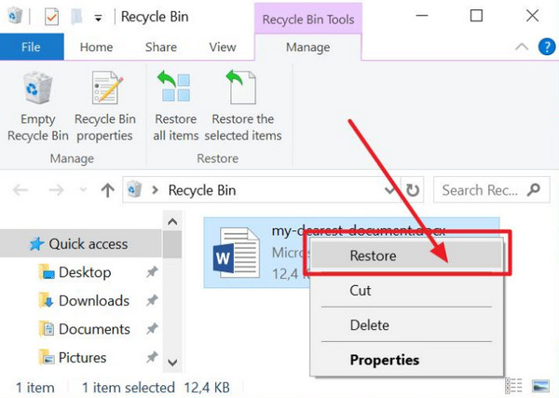The image size is (559, 398).
Task: Click Recycle Bin in the address bar
Action: coord(202,190)
